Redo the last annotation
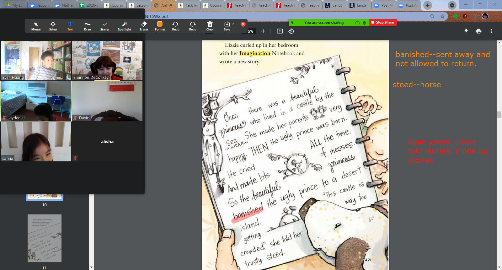 click(193, 26)
